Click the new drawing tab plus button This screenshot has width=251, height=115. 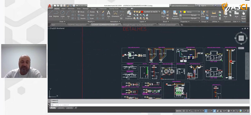tap(182, 25)
